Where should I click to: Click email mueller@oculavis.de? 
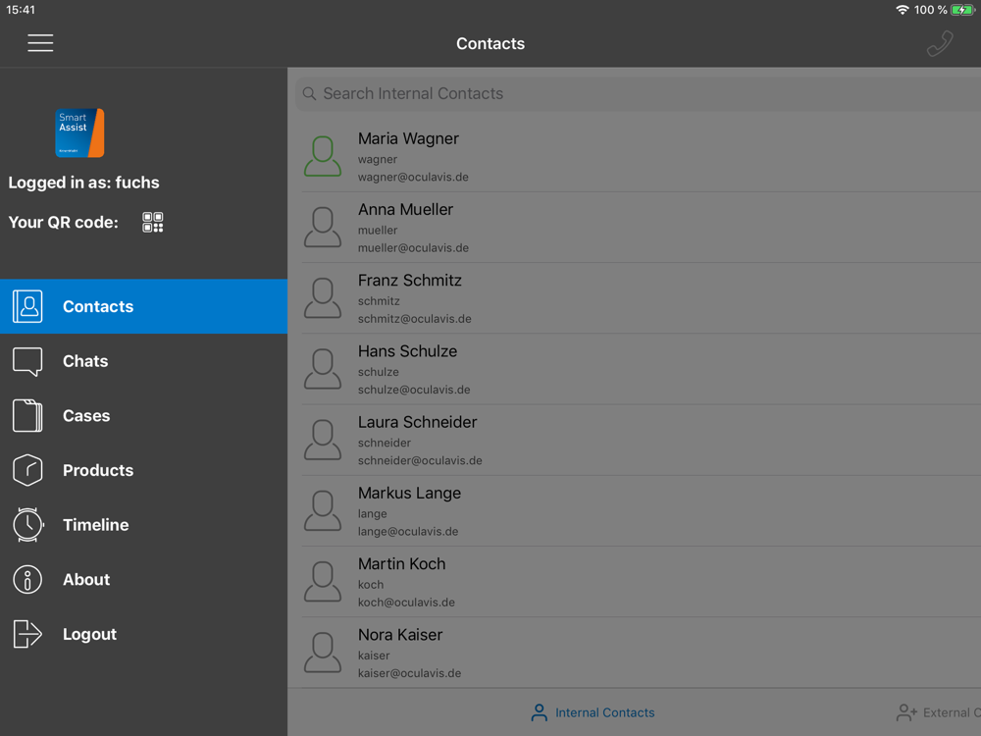click(413, 248)
